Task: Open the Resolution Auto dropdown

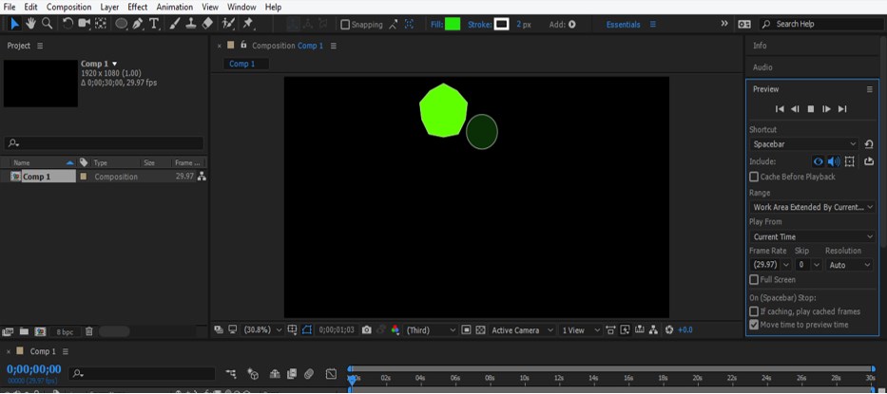Action: [x=849, y=265]
